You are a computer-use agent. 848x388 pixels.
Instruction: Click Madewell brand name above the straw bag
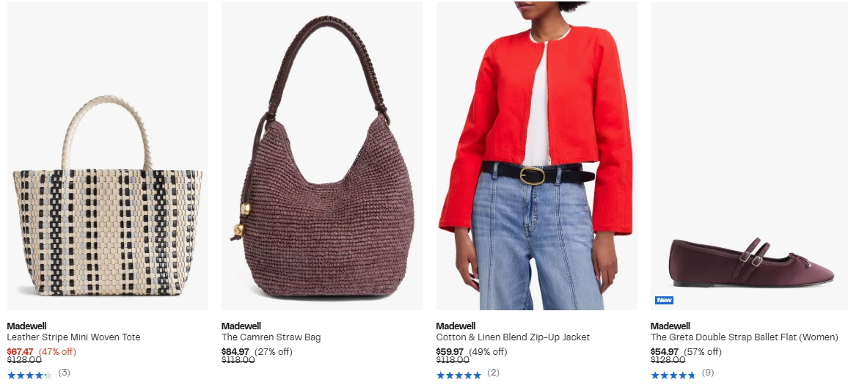click(x=241, y=326)
